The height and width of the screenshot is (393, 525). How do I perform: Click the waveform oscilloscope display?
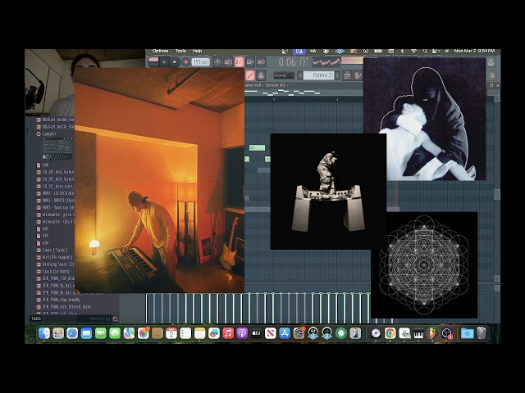(326, 62)
